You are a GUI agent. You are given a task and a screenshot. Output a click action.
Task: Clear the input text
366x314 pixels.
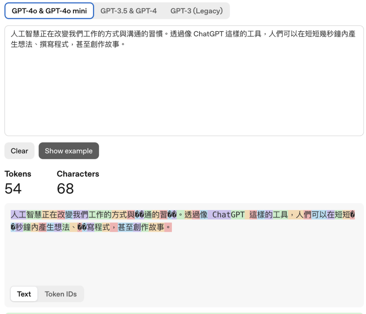click(19, 151)
